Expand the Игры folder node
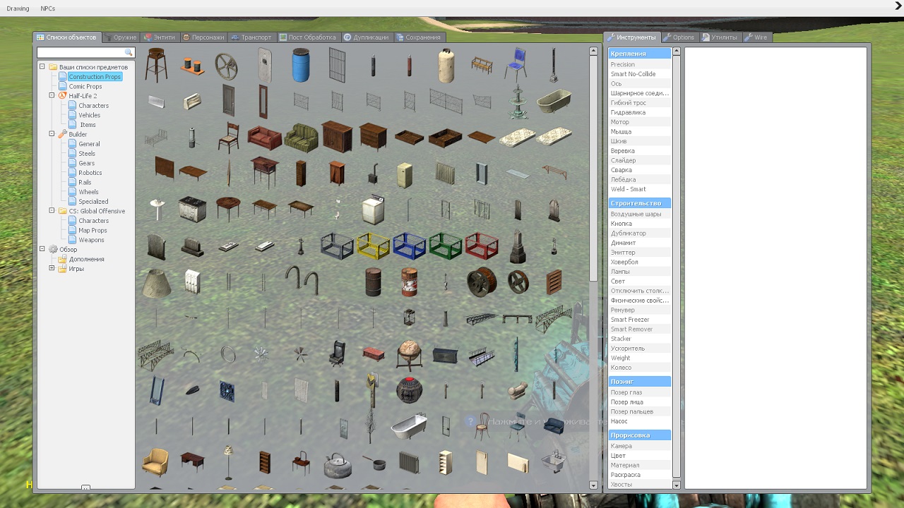904x508 pixels. (52, 269)
